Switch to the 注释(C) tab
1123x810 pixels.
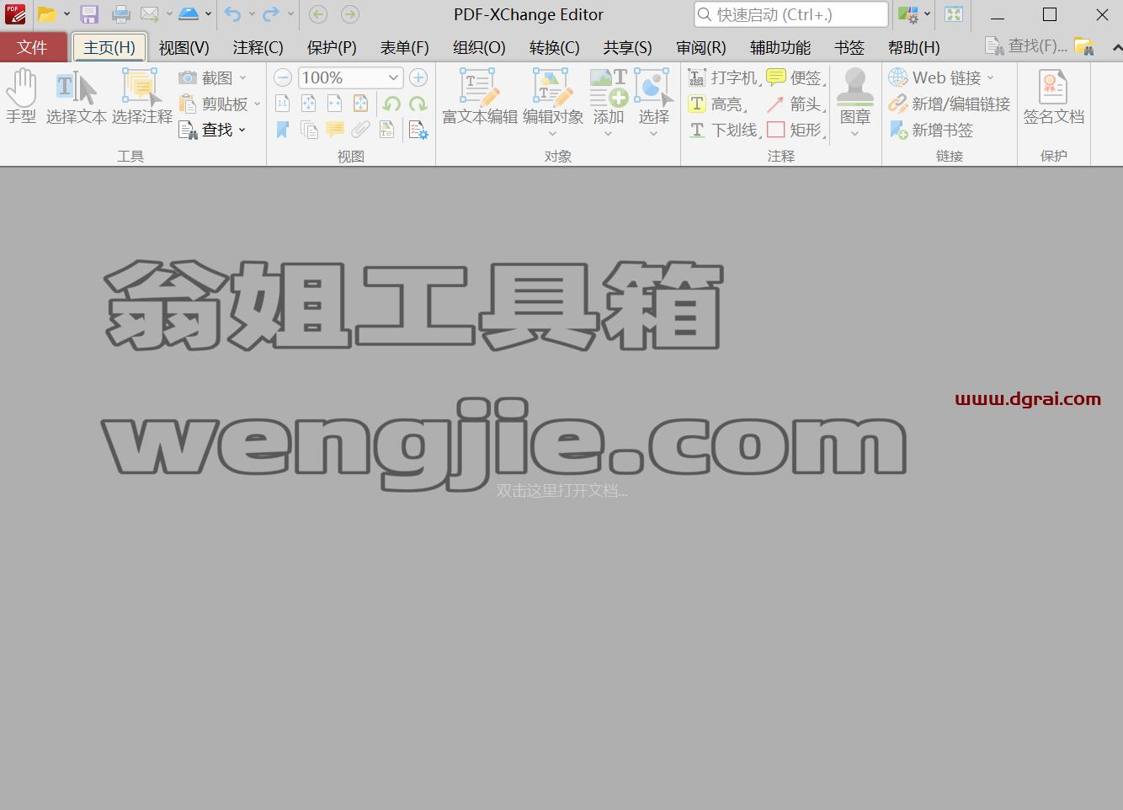[x=258, y=47]
